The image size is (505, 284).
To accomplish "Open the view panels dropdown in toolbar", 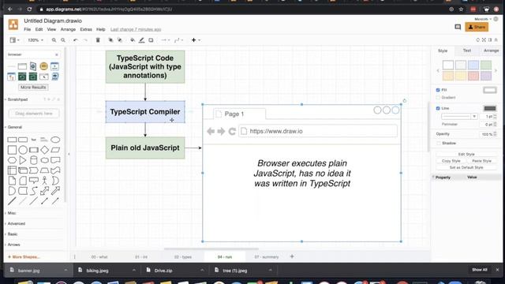I will pyautogui.click(x=14, y=40).
